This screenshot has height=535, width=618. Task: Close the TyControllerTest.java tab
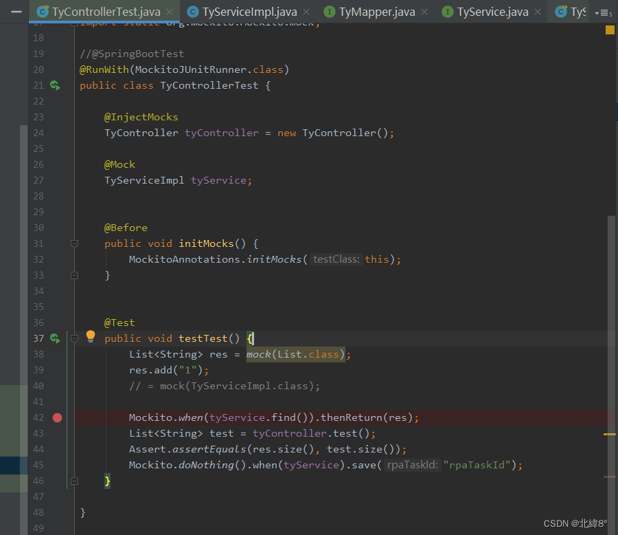click(x=170, y=12)
